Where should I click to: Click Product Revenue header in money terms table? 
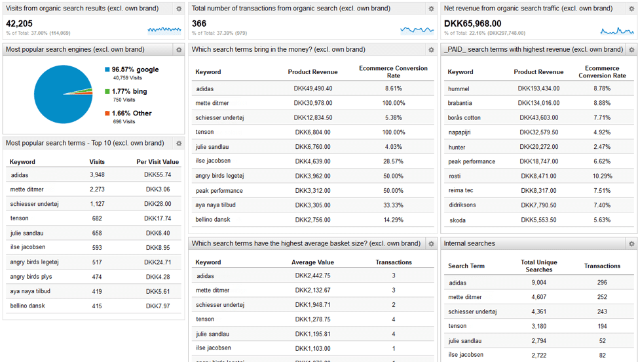(x=313, y=72)
